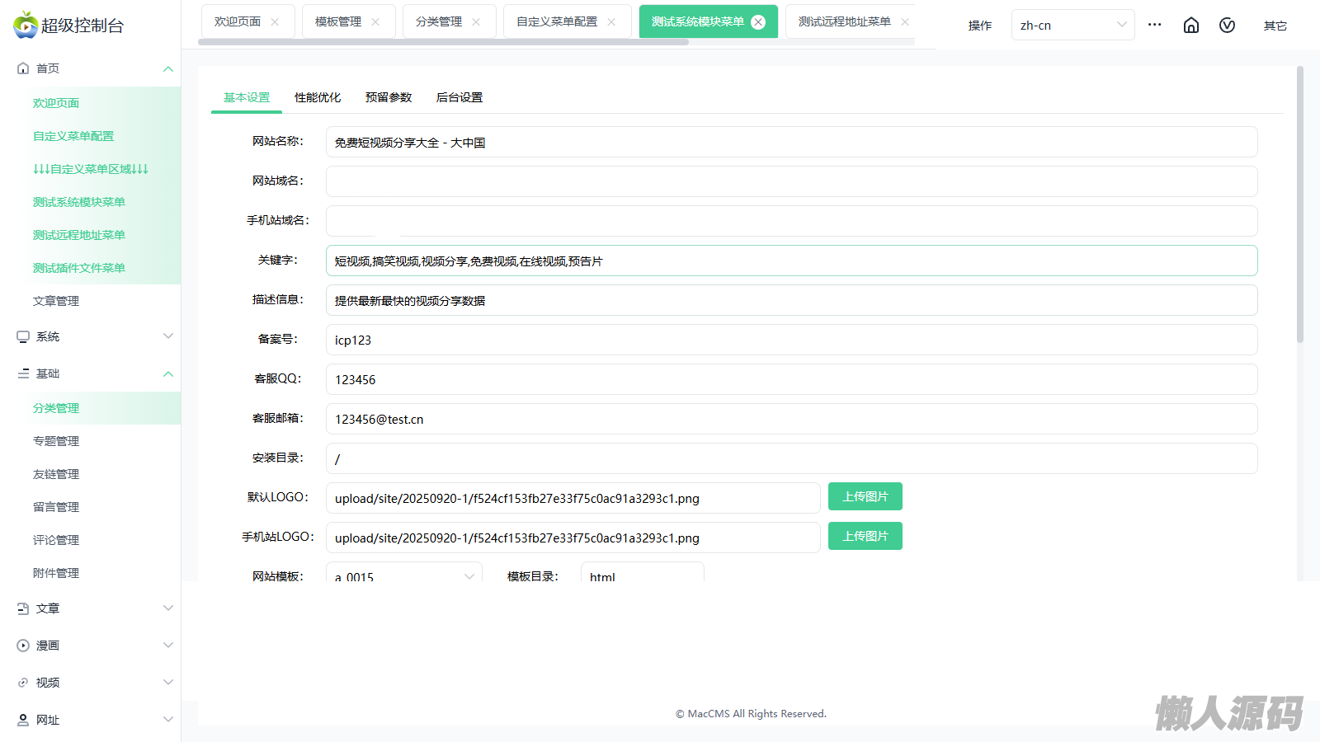Viewport: 1320px width, 742px height.
Task: Click the 网站域名 input field
Action: (791, 181)
